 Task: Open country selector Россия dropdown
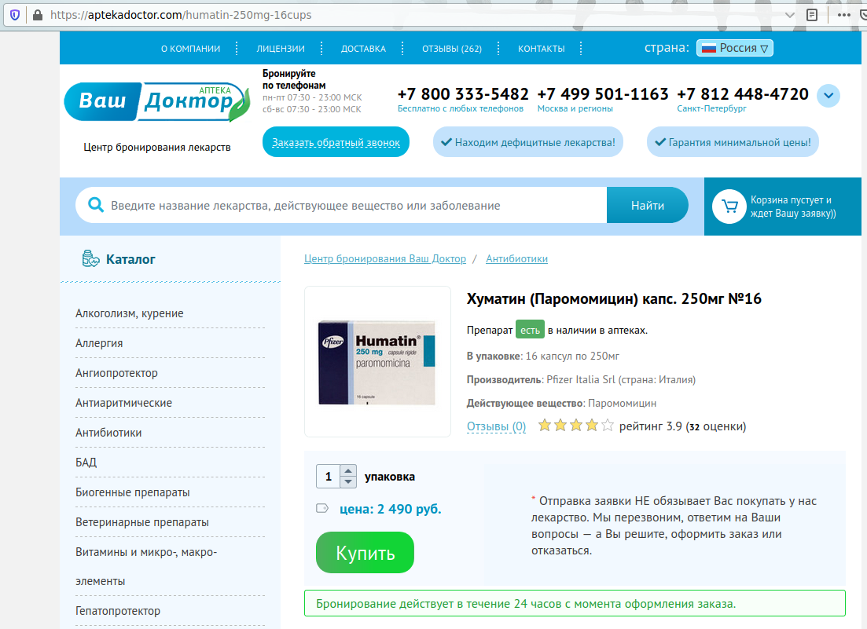click(x=735, y=48)
